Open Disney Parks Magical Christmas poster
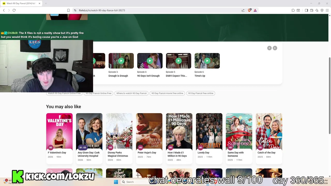Viewport: 331px width, 186px height. tap(119, 131)
